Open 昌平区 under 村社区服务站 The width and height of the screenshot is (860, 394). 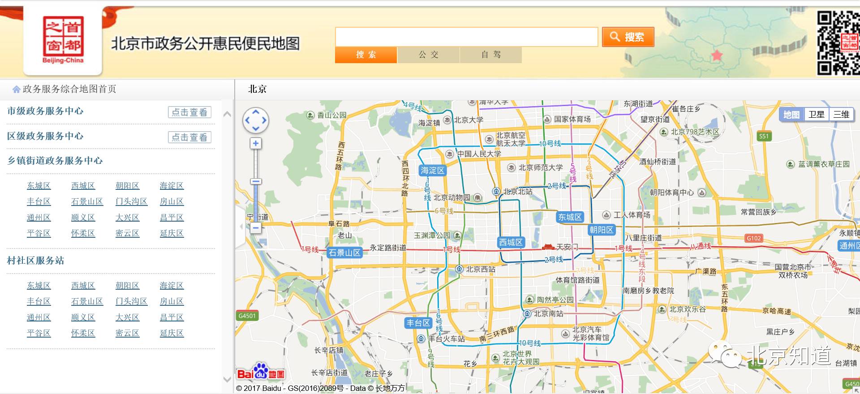[172, 317]
